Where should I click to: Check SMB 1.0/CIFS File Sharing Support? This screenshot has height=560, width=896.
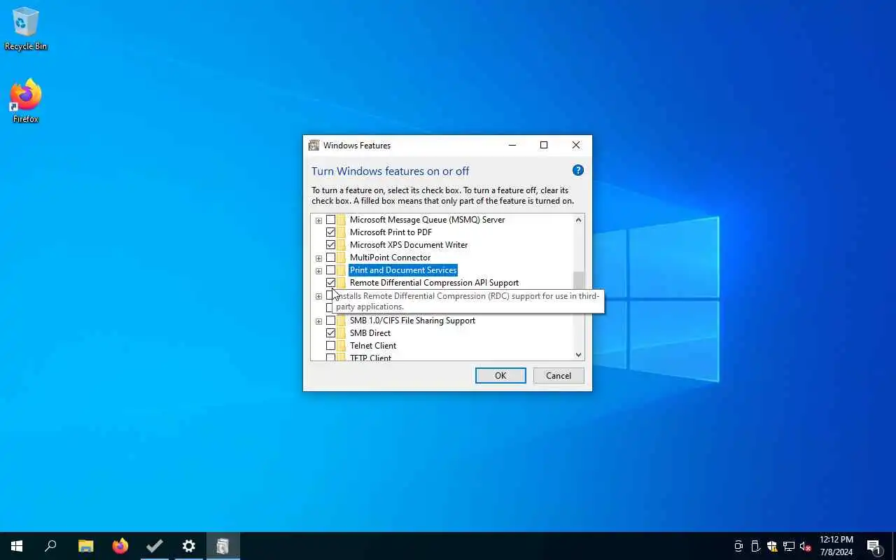[330, 321]
